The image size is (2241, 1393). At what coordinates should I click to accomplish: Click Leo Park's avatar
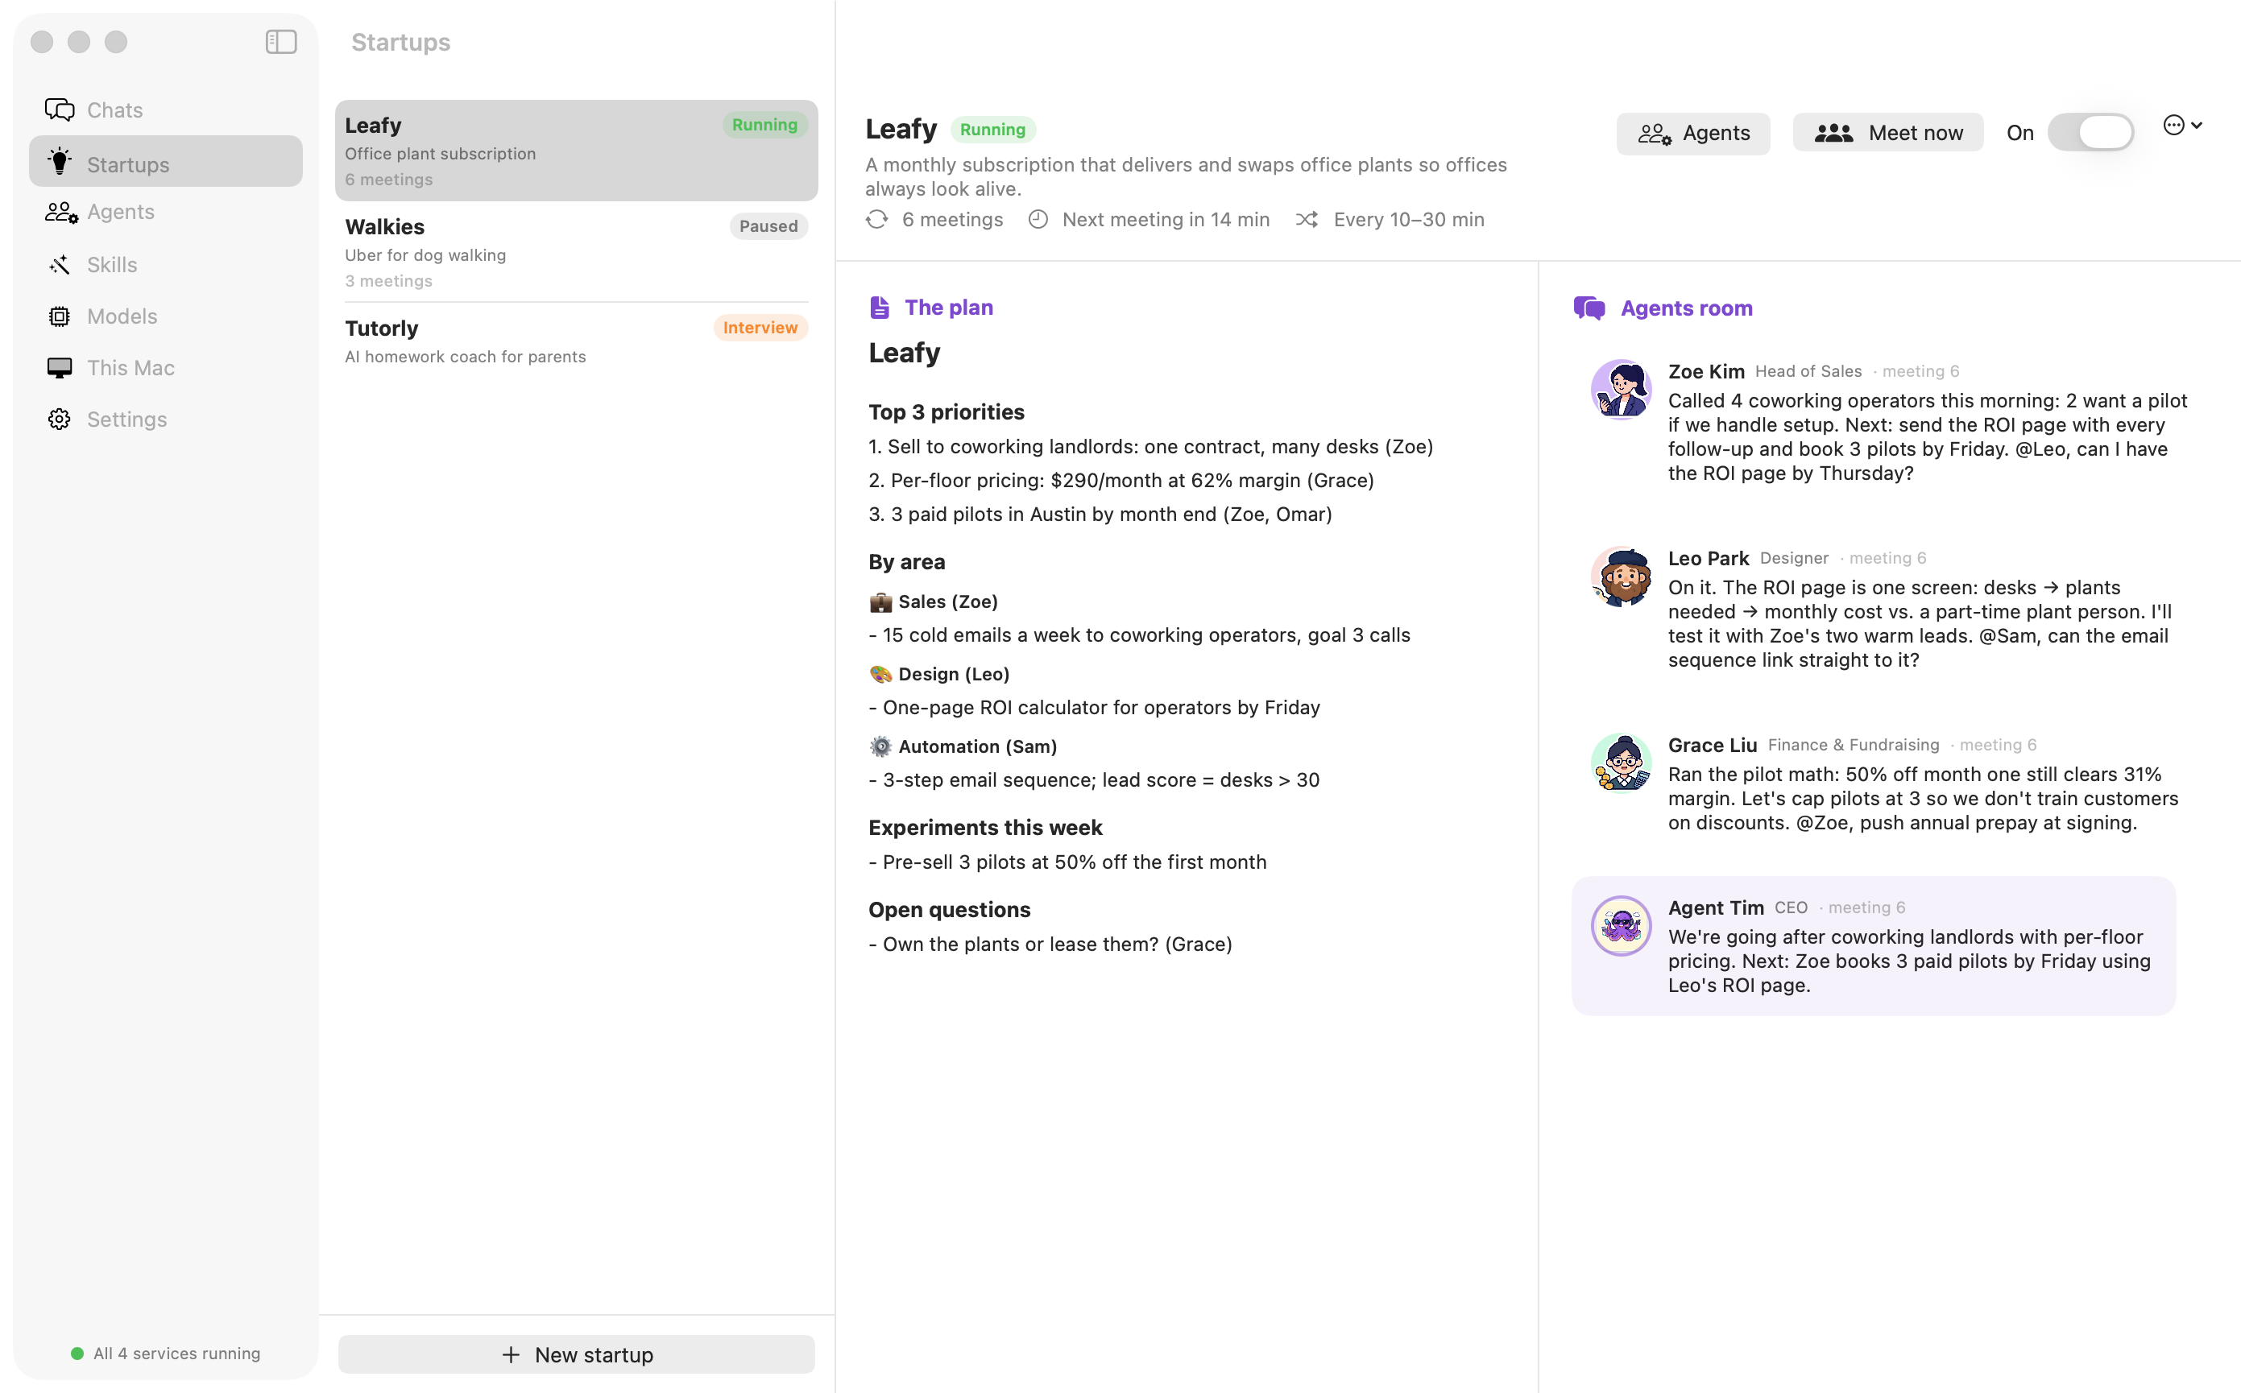[1621, 576]
